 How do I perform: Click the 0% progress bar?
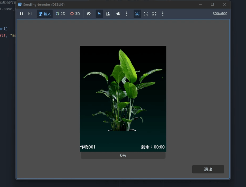coord(123,156)
